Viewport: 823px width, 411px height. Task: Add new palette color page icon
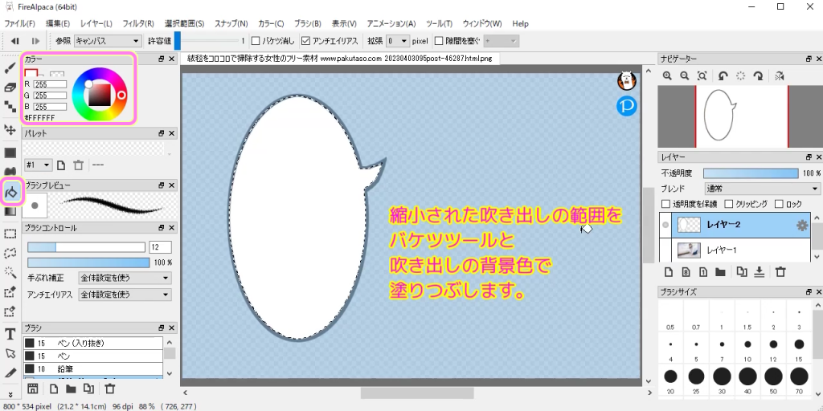[x=61, y=165]
